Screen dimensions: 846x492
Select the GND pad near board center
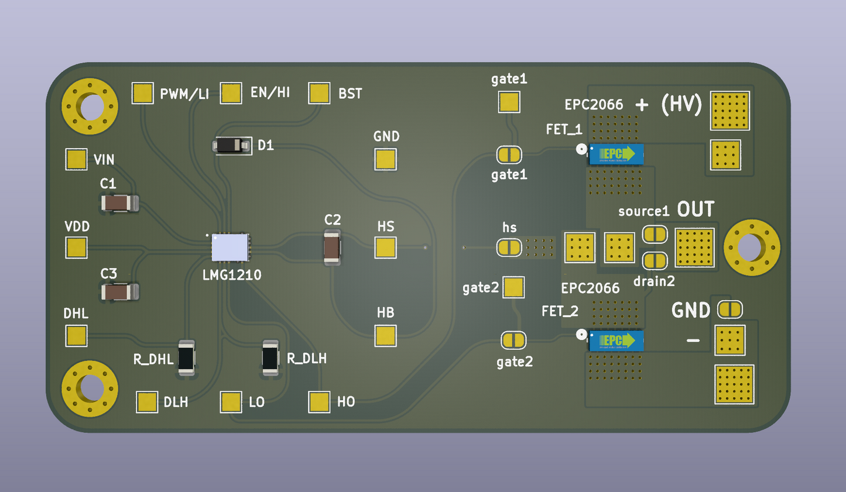coord(385,159)
